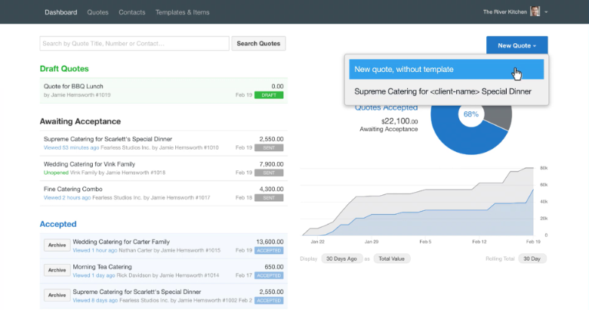Viewport: 589px width, 310px height.
Task: Click the Search Quotes button
Action: pos(258,44)
